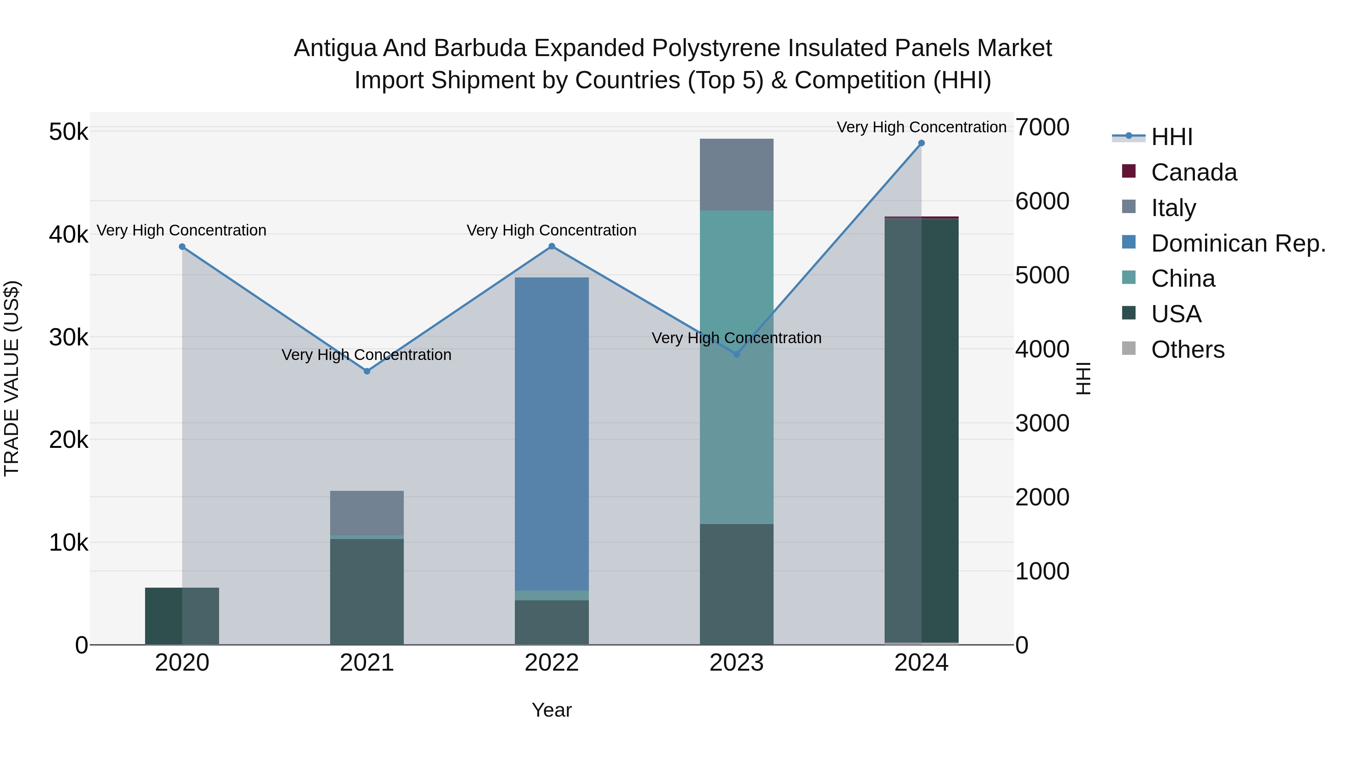Click the 2022 x-axis label
Image resolution: width=1346 pixels, height=757 pixels.
click(x=552, y=663)
